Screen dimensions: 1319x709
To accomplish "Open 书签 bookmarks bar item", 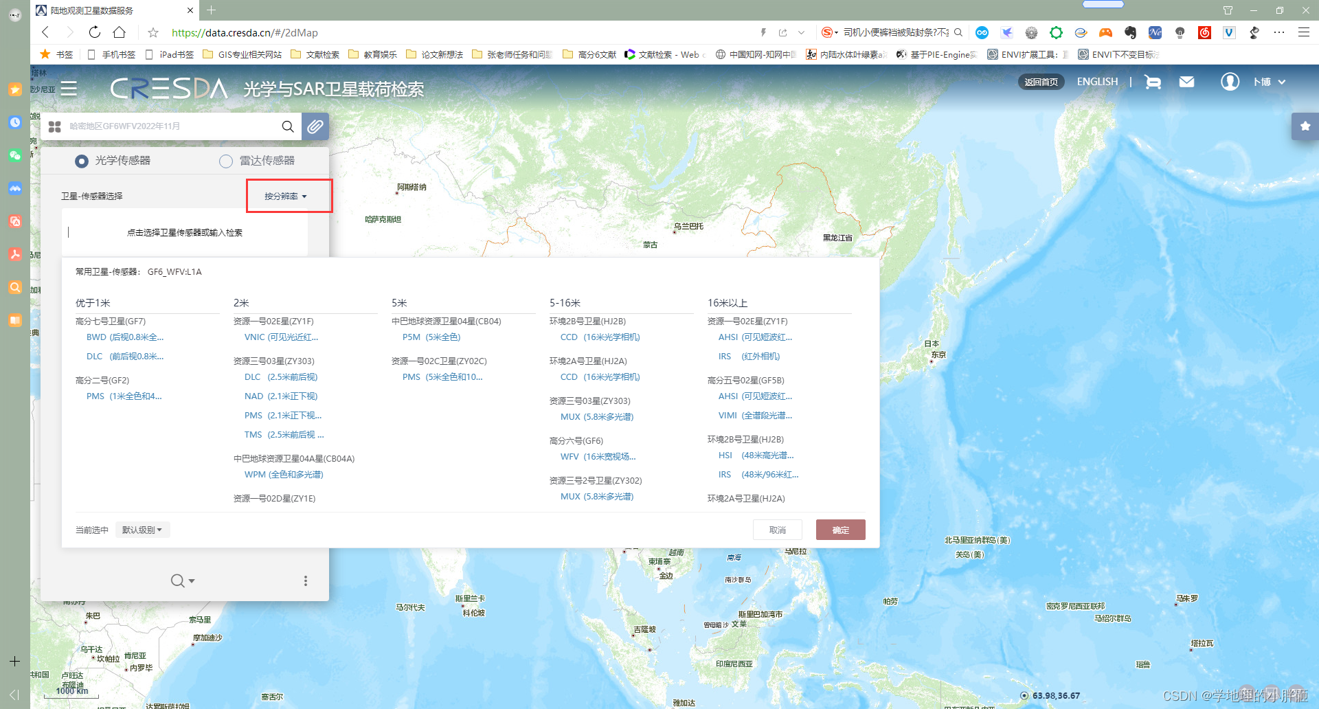I will point(56,54).
